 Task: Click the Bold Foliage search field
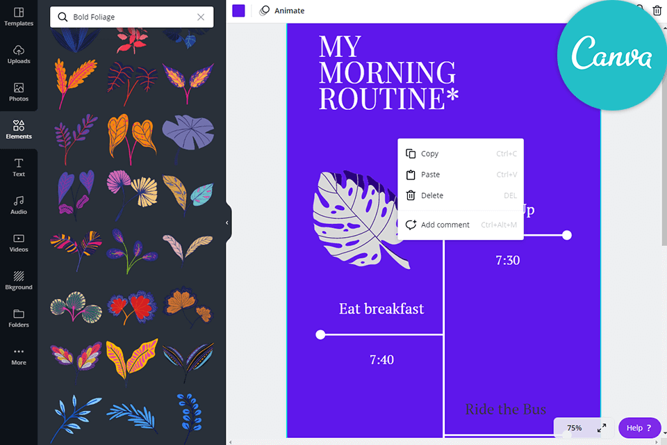coord(132,17)
